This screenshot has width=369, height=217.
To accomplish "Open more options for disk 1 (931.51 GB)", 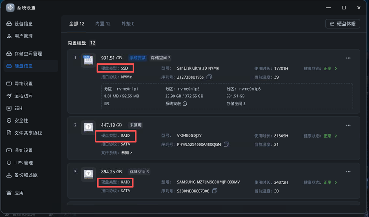I will tap(348, 58).
